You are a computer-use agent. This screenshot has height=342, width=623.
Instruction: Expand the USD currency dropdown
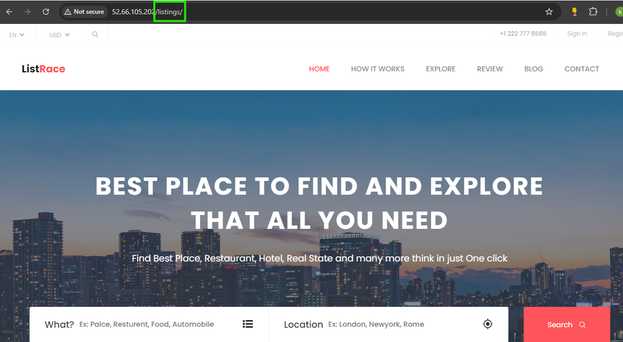coord(59,35)
